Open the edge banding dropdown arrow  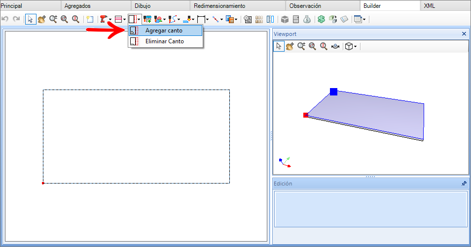pyautogui.click(x=140, y=20)
